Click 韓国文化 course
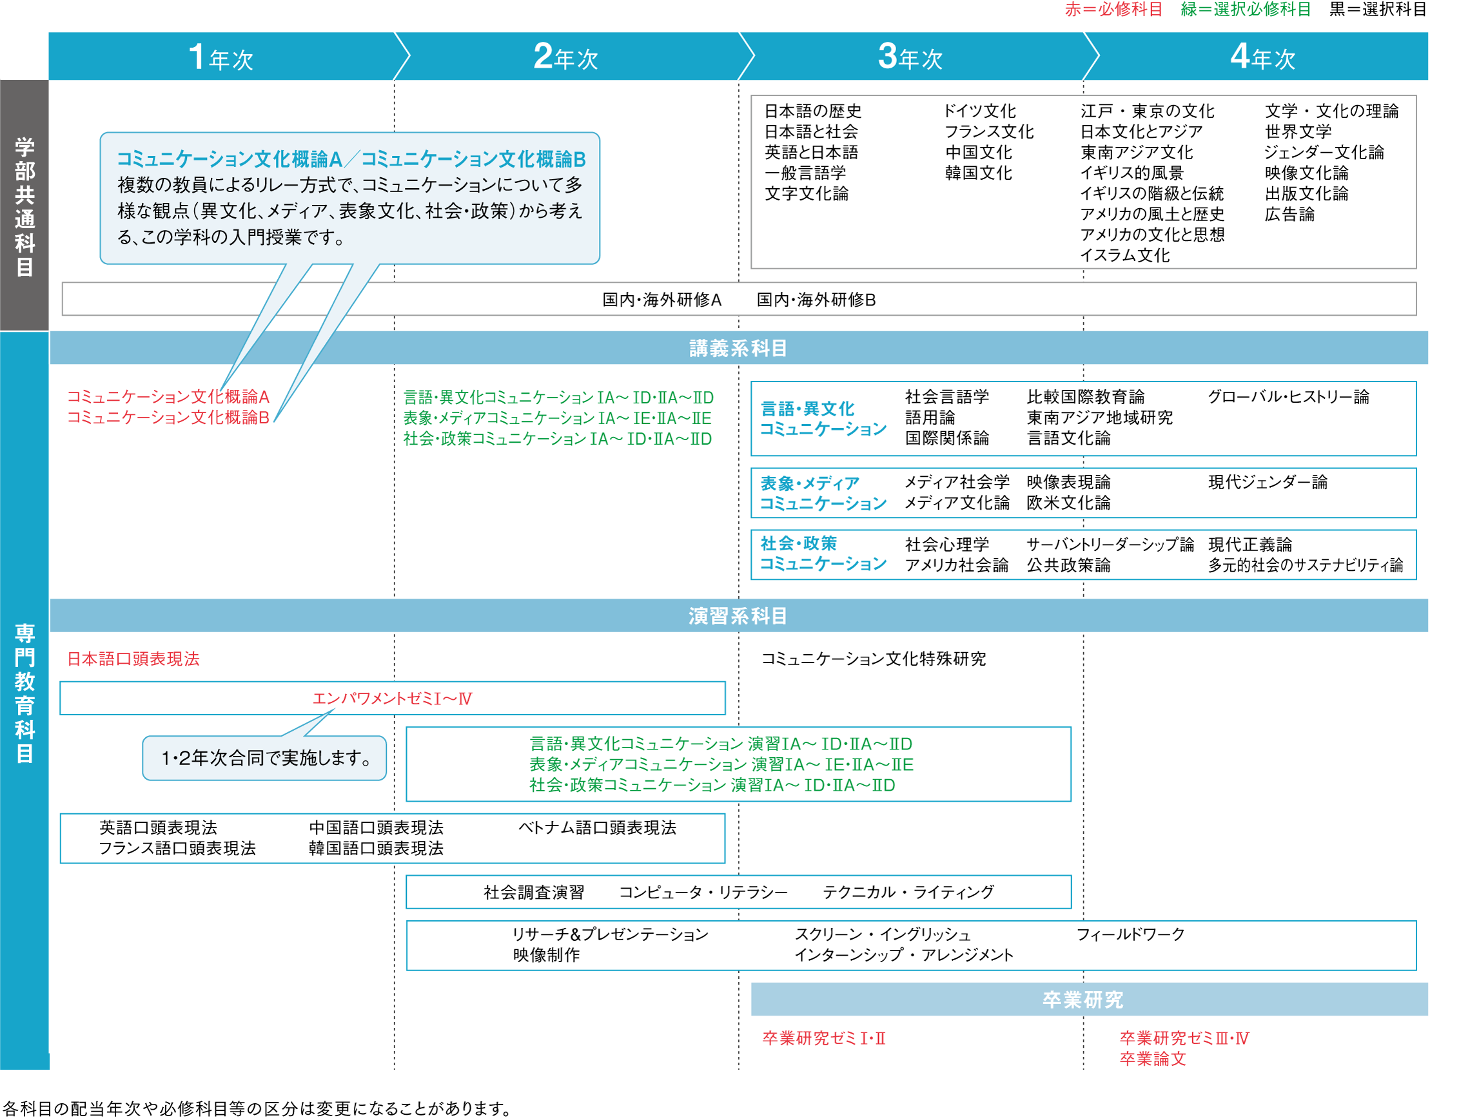Image resolution: width=1470 pixels, height=1120 pixels. pos(979,173)
